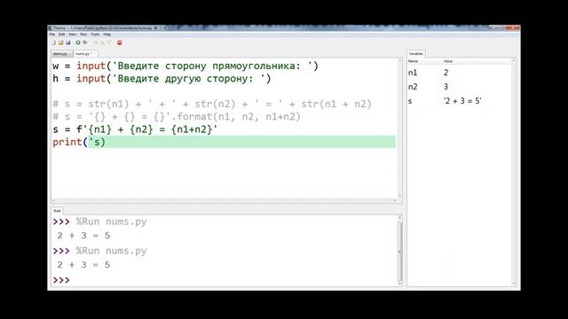568x319 pixels.
Task: Click the editor vertical scrollbar
Action: point(400,128)
